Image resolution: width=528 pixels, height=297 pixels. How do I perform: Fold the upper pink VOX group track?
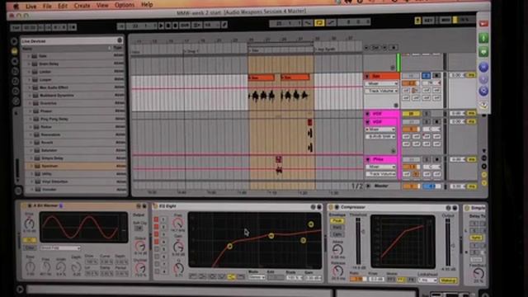(368, 114)
